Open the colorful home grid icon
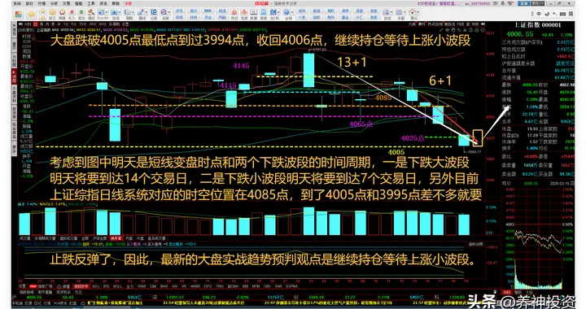This screenshot has width=586, height=309. click(18, 14)
